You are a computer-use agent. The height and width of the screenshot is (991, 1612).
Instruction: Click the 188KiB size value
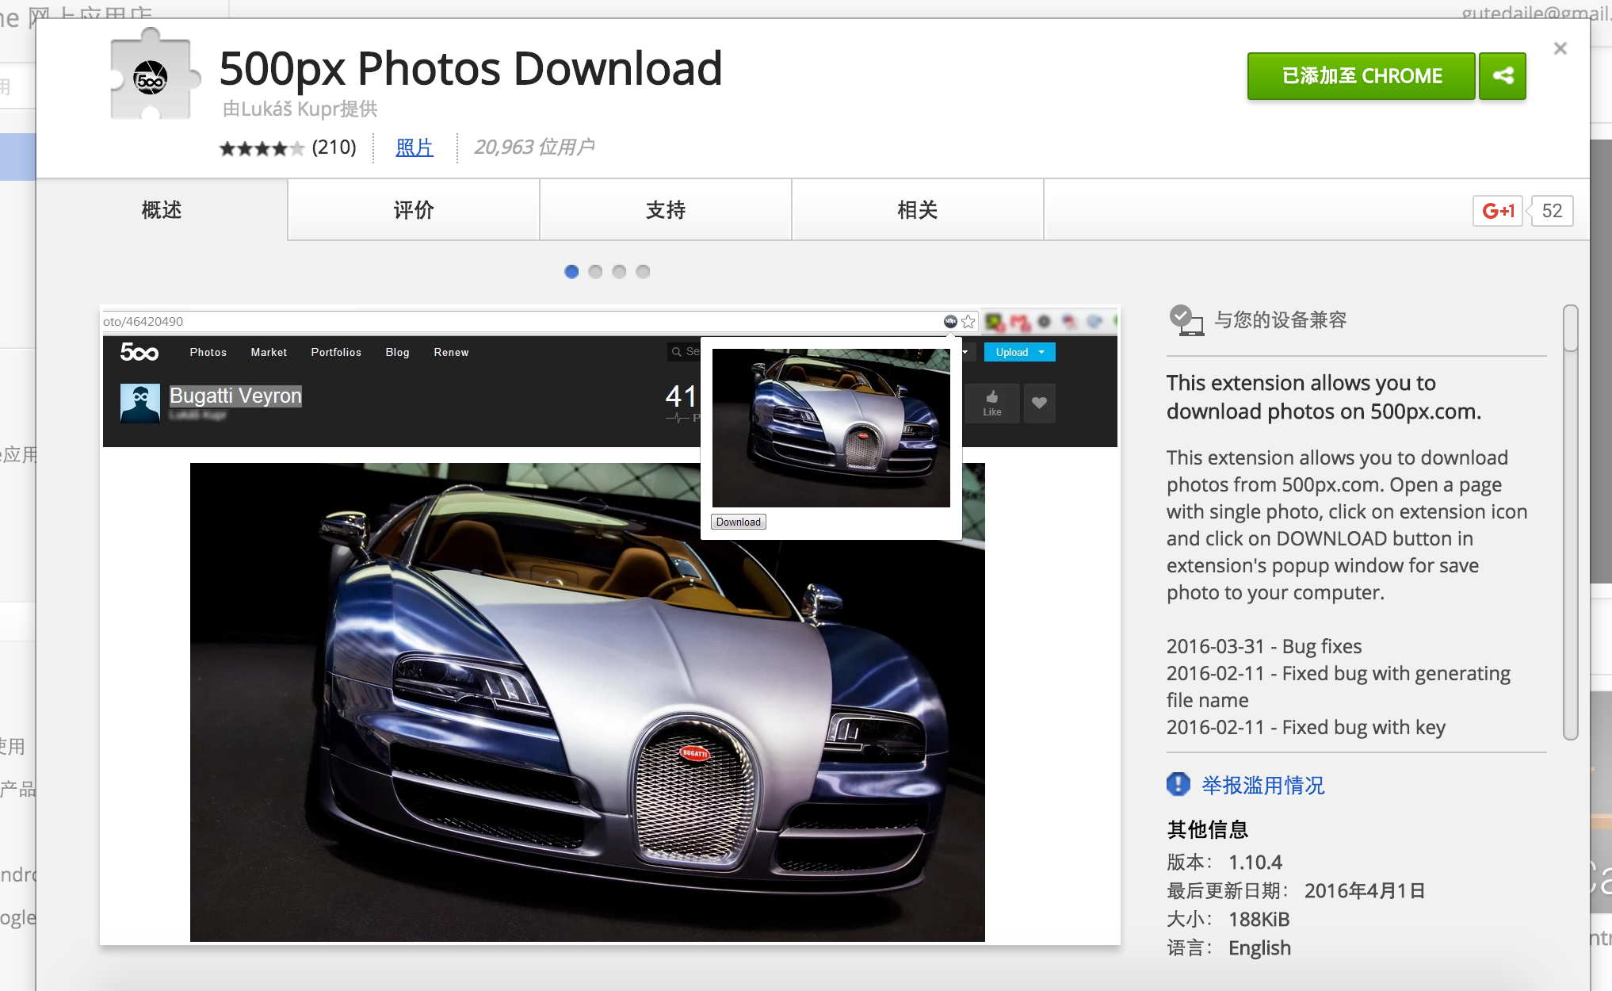pos(1259,919)
